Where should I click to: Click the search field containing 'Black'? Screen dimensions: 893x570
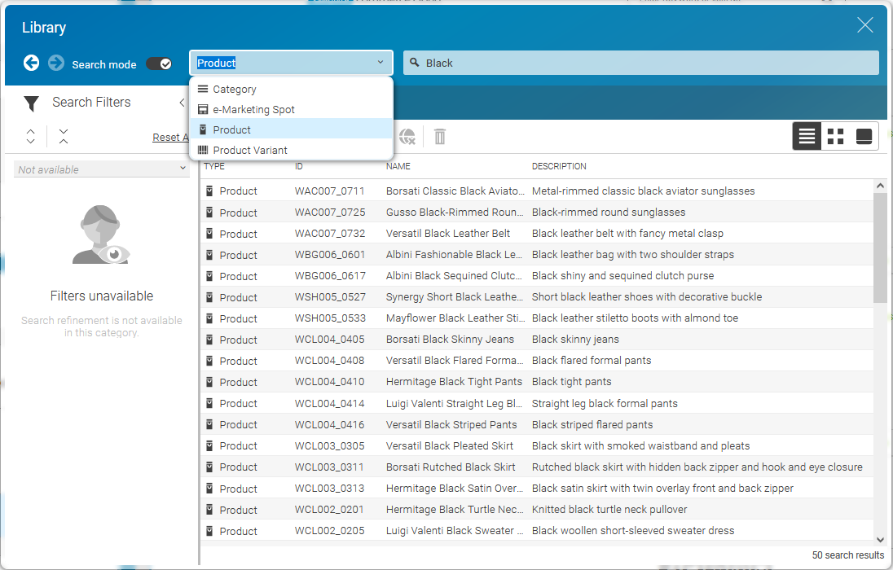[644, 63]
